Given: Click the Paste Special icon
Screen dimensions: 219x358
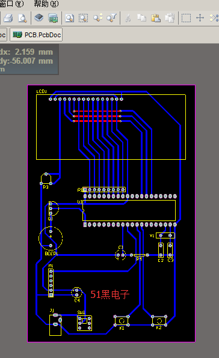Looking at the screenshot, I should (x=170, y=18).
